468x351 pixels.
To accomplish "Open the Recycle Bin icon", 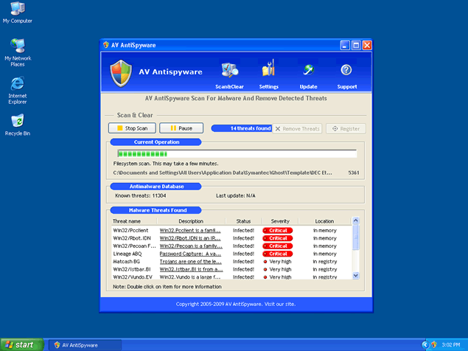I will [x=17, y=120].
